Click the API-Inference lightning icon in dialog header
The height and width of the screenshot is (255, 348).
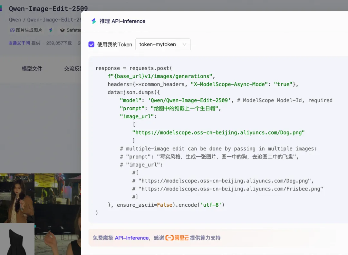94,21
